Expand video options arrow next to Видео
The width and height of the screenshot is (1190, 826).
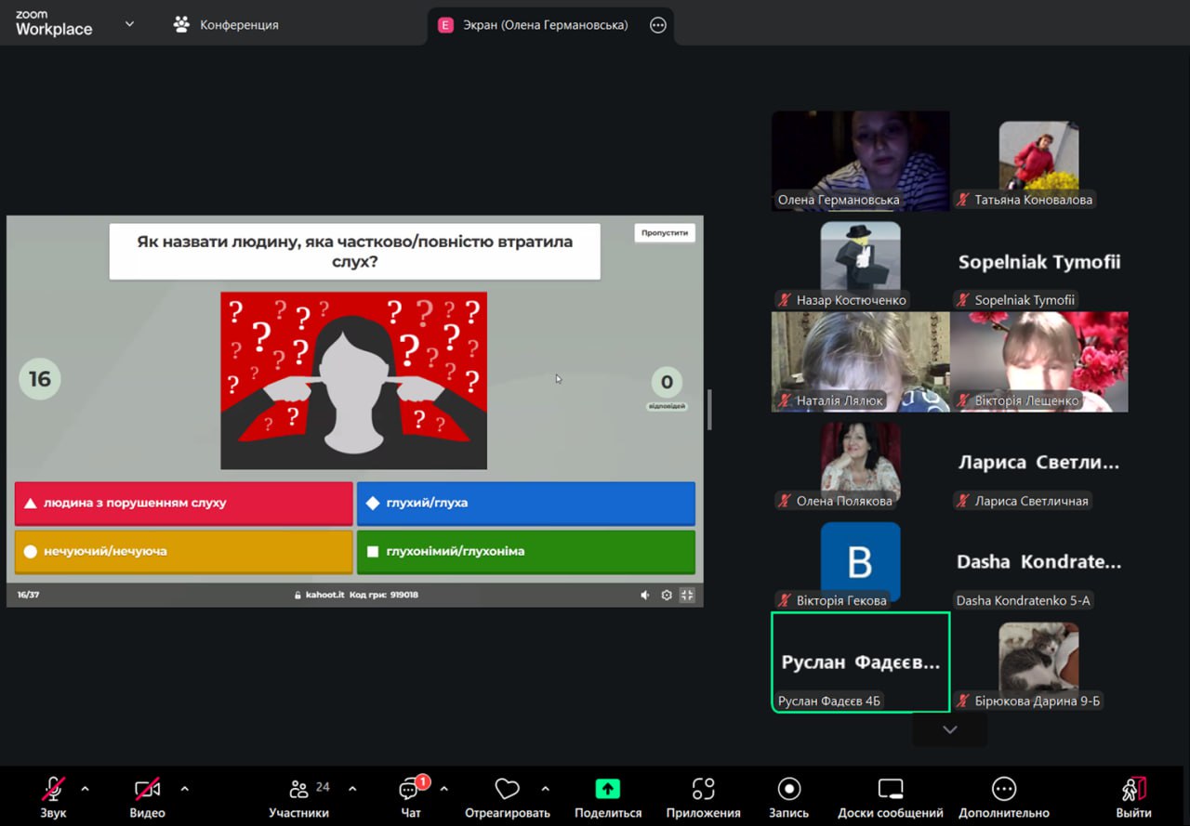pos(185,789)
